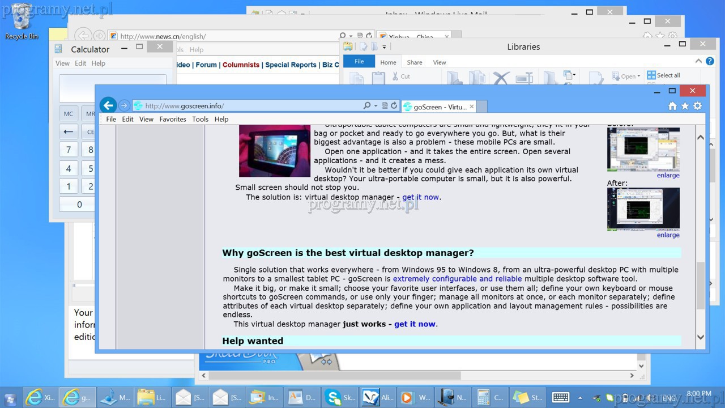
Task: Expand address bar search dropdown arrow
Action: click(x=376, y=106)
